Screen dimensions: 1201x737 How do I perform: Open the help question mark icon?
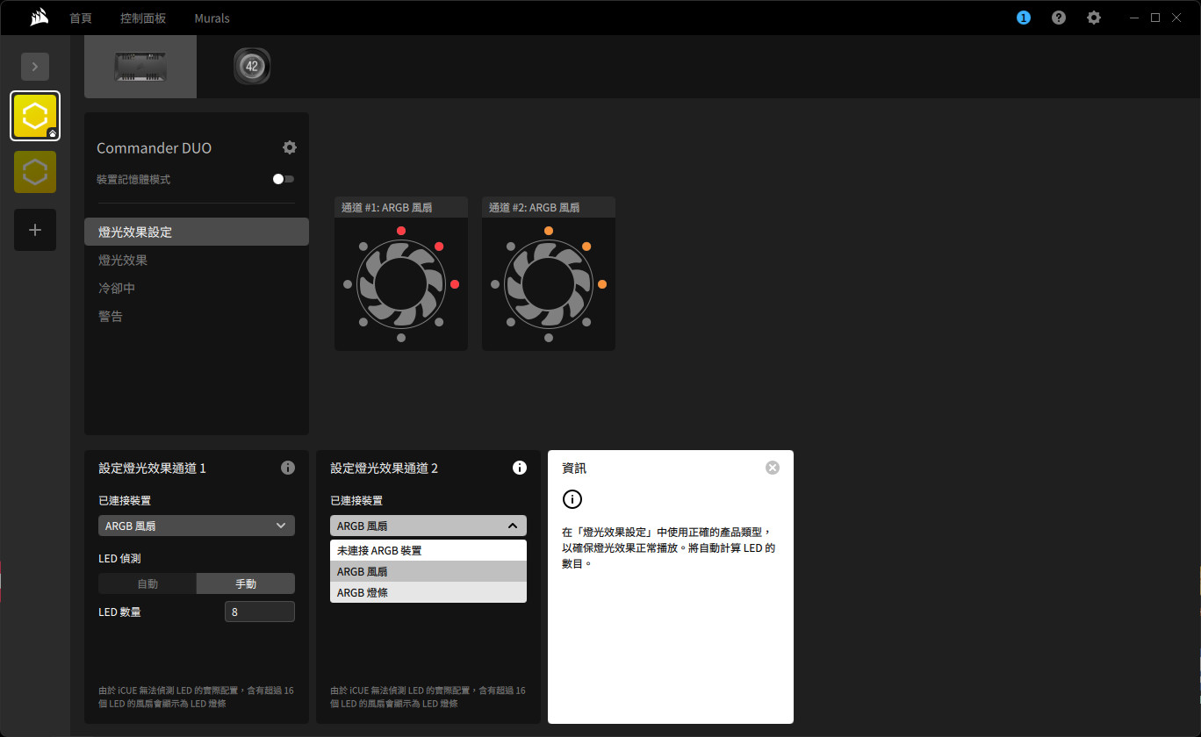(1059, 18)
